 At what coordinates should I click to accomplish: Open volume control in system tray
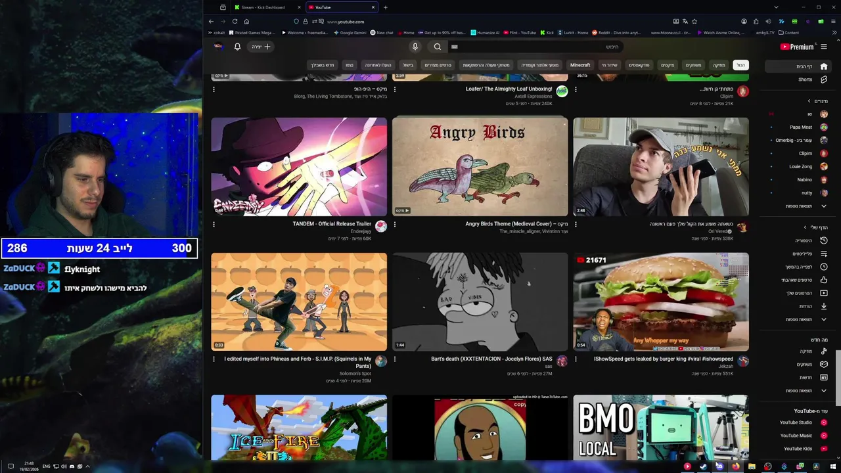(x=64, y=466)
